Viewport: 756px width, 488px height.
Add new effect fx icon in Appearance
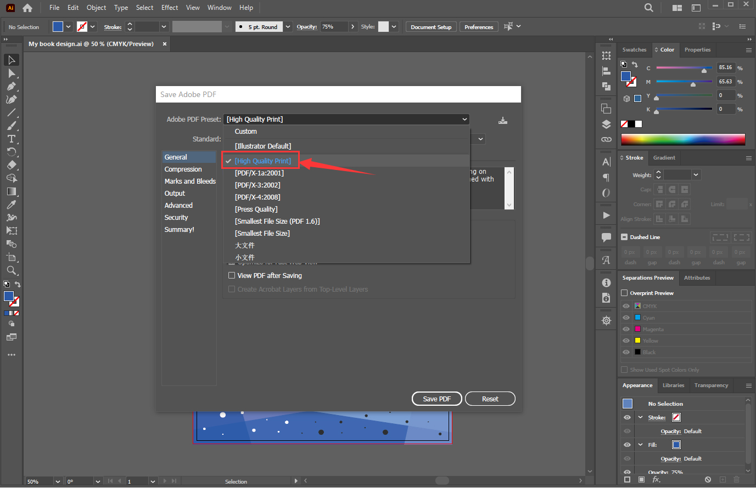point(656,479)
